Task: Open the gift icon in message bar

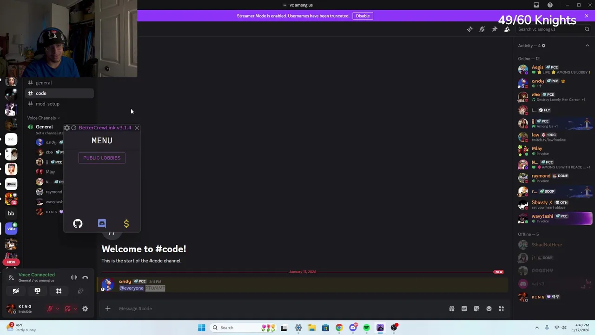Action: click(x=451, y=308)
